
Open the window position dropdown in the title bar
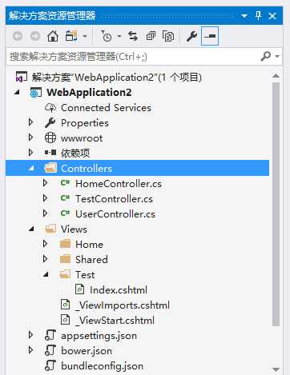(244, 16)
